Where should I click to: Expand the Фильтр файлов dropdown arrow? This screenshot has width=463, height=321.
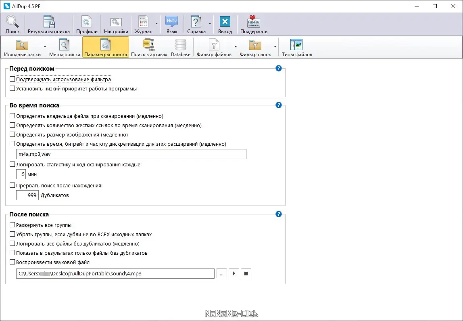point(236,47)
